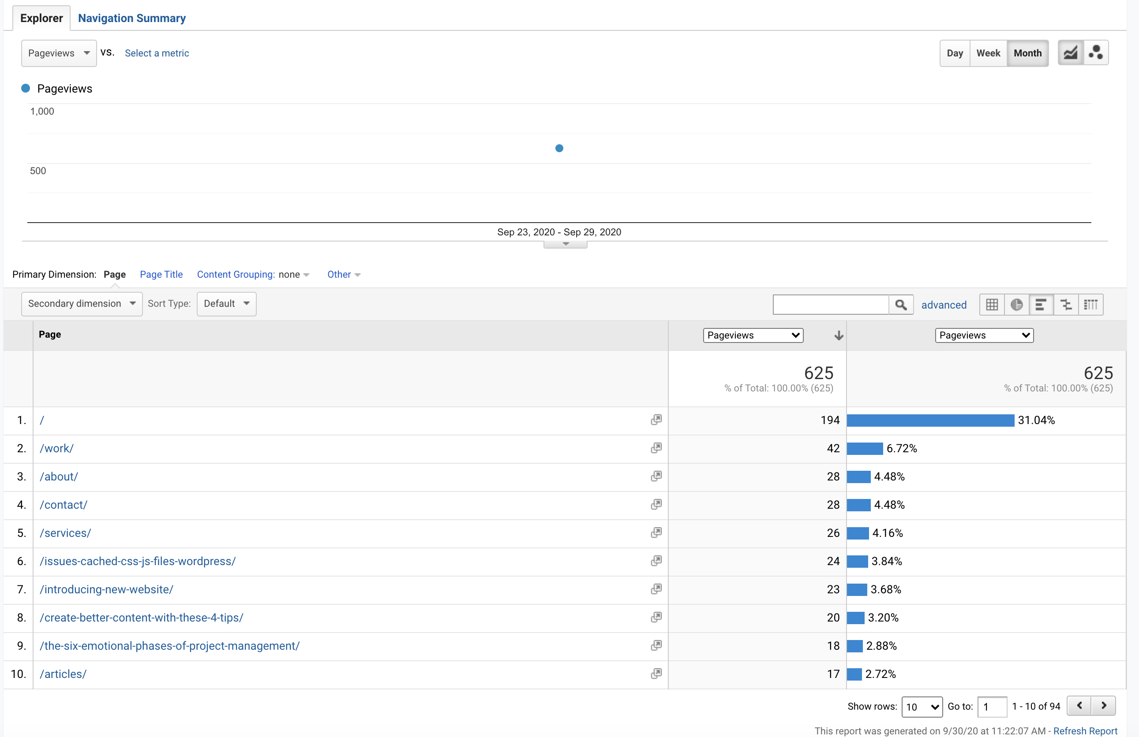Screen dimensions: 1139x737
Task: Click Select a metric link
Action: click(157, 53)
